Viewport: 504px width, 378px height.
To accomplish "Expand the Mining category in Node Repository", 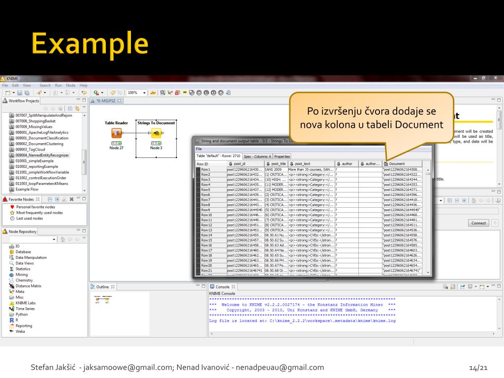I will point(18,275).
